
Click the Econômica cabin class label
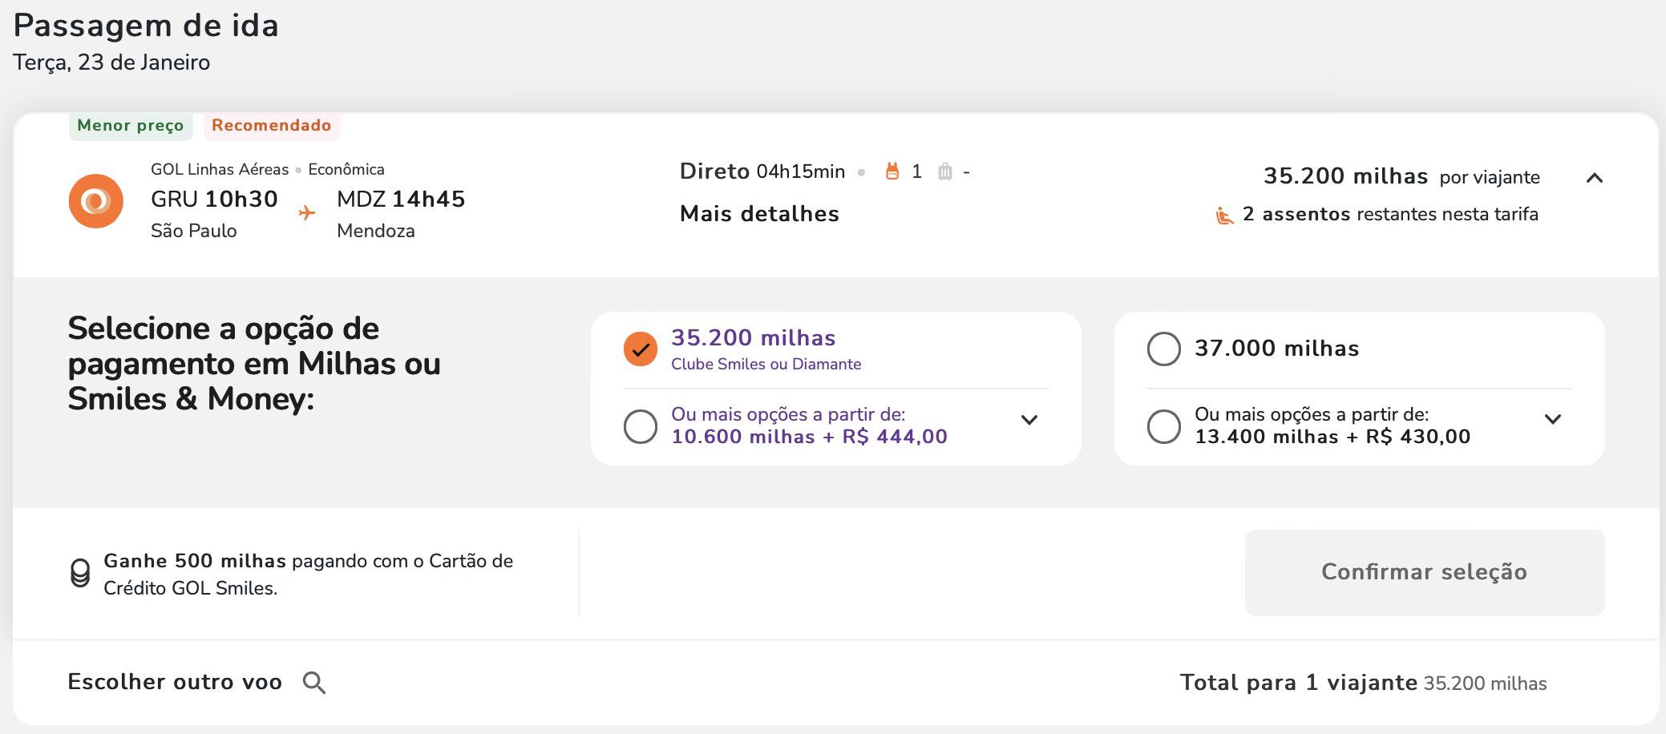[346, 169]
